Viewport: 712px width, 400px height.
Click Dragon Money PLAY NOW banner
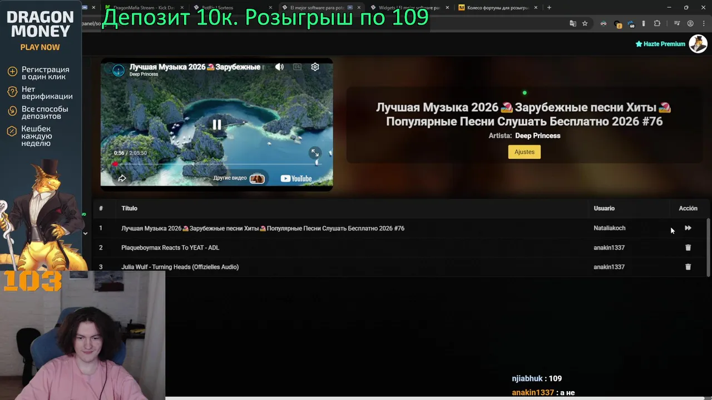coord(40,47)
